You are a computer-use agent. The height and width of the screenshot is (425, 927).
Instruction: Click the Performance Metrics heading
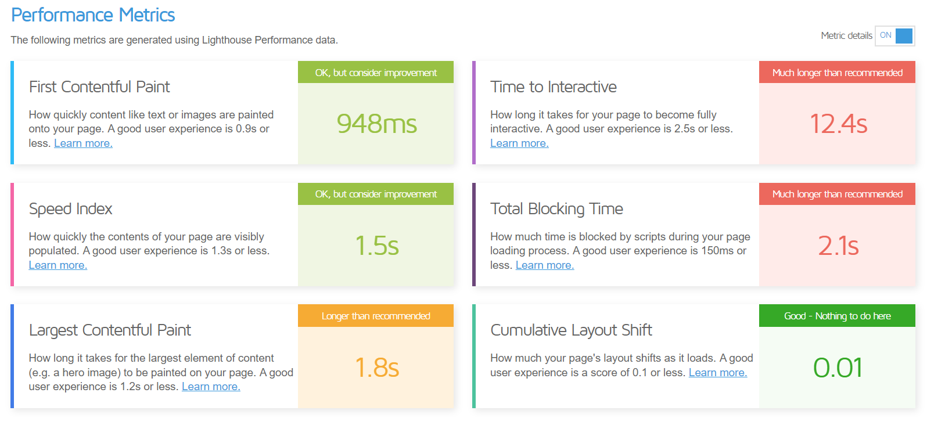point(94,15)
